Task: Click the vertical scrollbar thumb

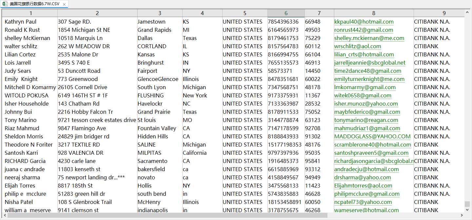Action: tap(467, 204)
